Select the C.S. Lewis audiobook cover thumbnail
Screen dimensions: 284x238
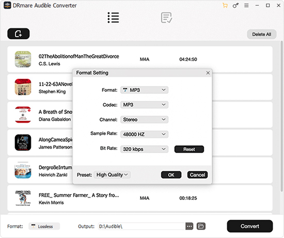[x=23, y=59]
